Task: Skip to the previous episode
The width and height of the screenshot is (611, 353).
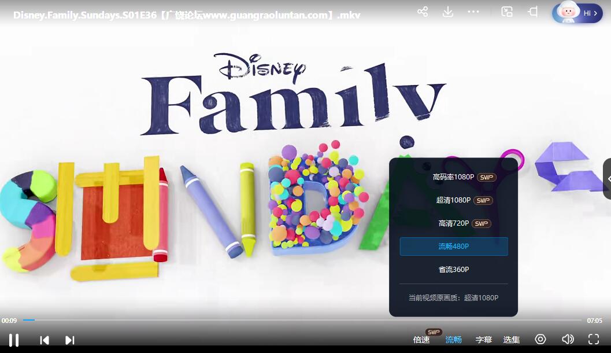Action: (45, 340)
